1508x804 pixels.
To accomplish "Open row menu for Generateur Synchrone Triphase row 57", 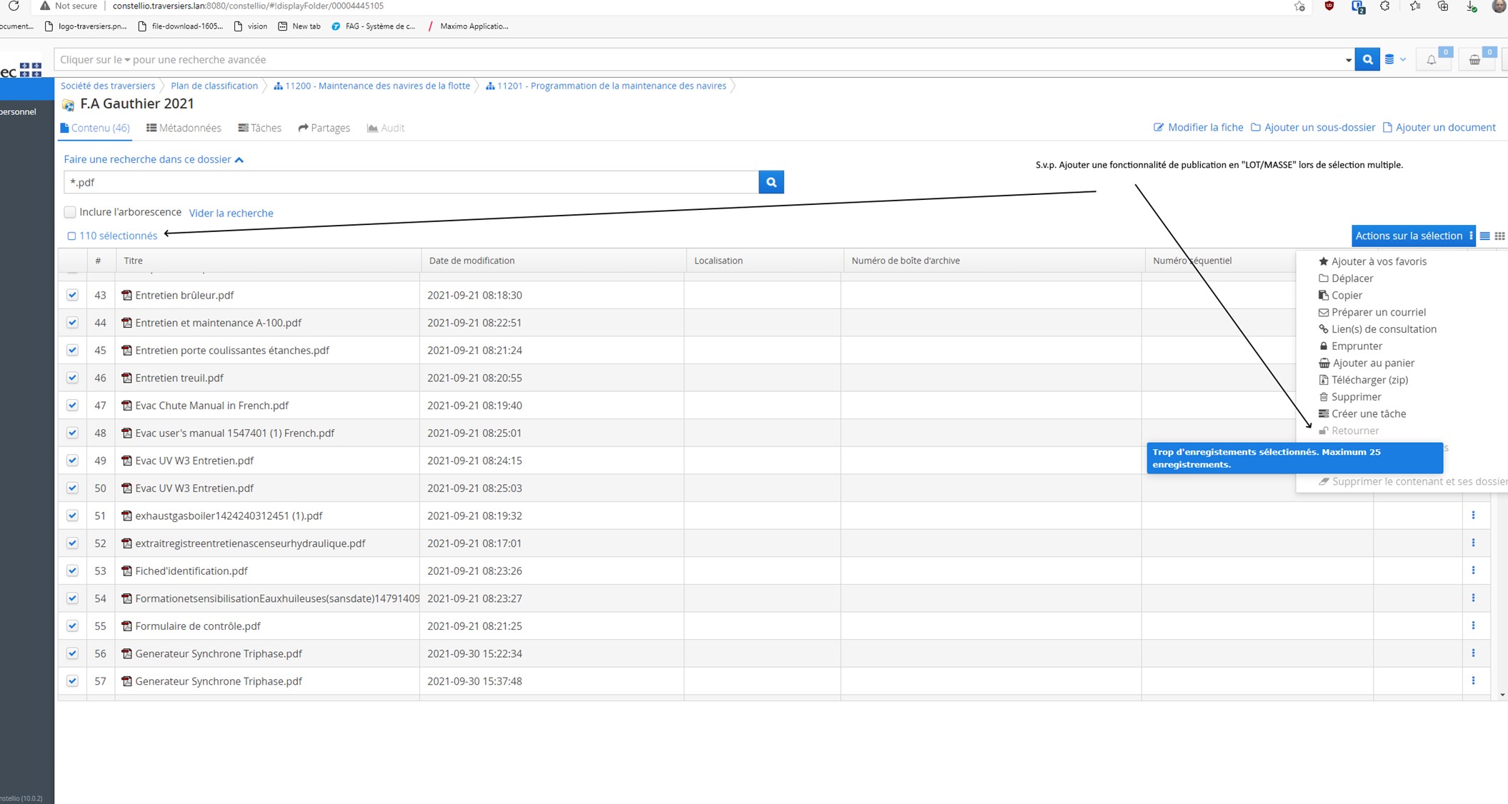I will click(x=1473, y=680).
